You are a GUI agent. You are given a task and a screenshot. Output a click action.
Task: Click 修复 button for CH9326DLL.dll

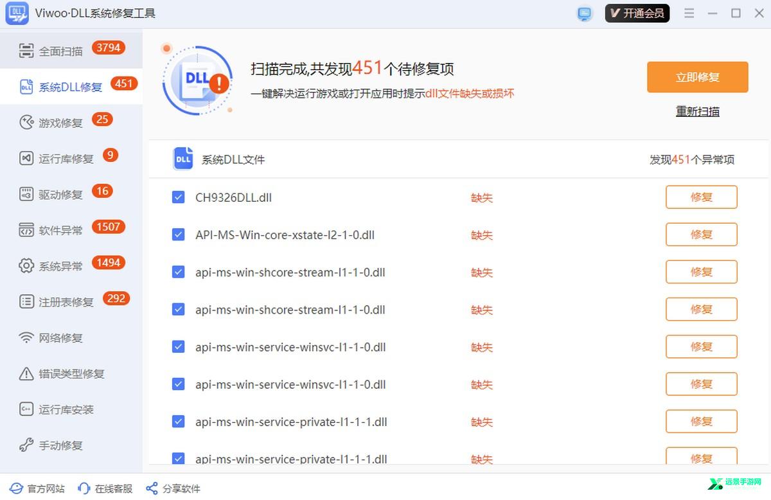point(701,197)
